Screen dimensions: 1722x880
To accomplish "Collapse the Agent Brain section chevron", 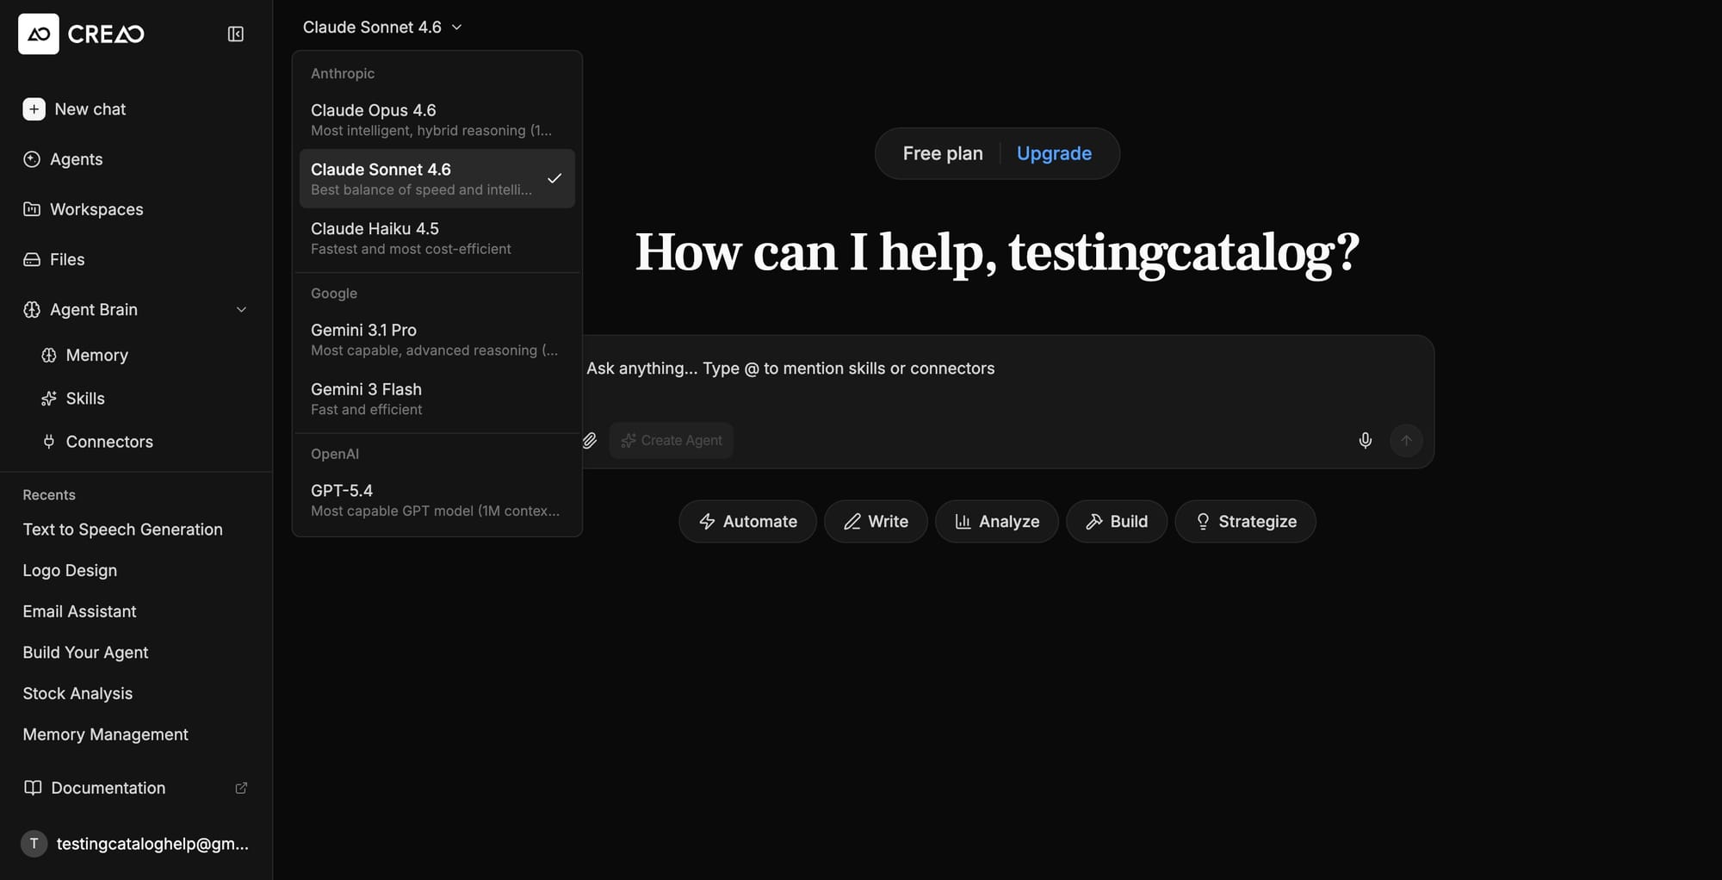I will (241, 310).
